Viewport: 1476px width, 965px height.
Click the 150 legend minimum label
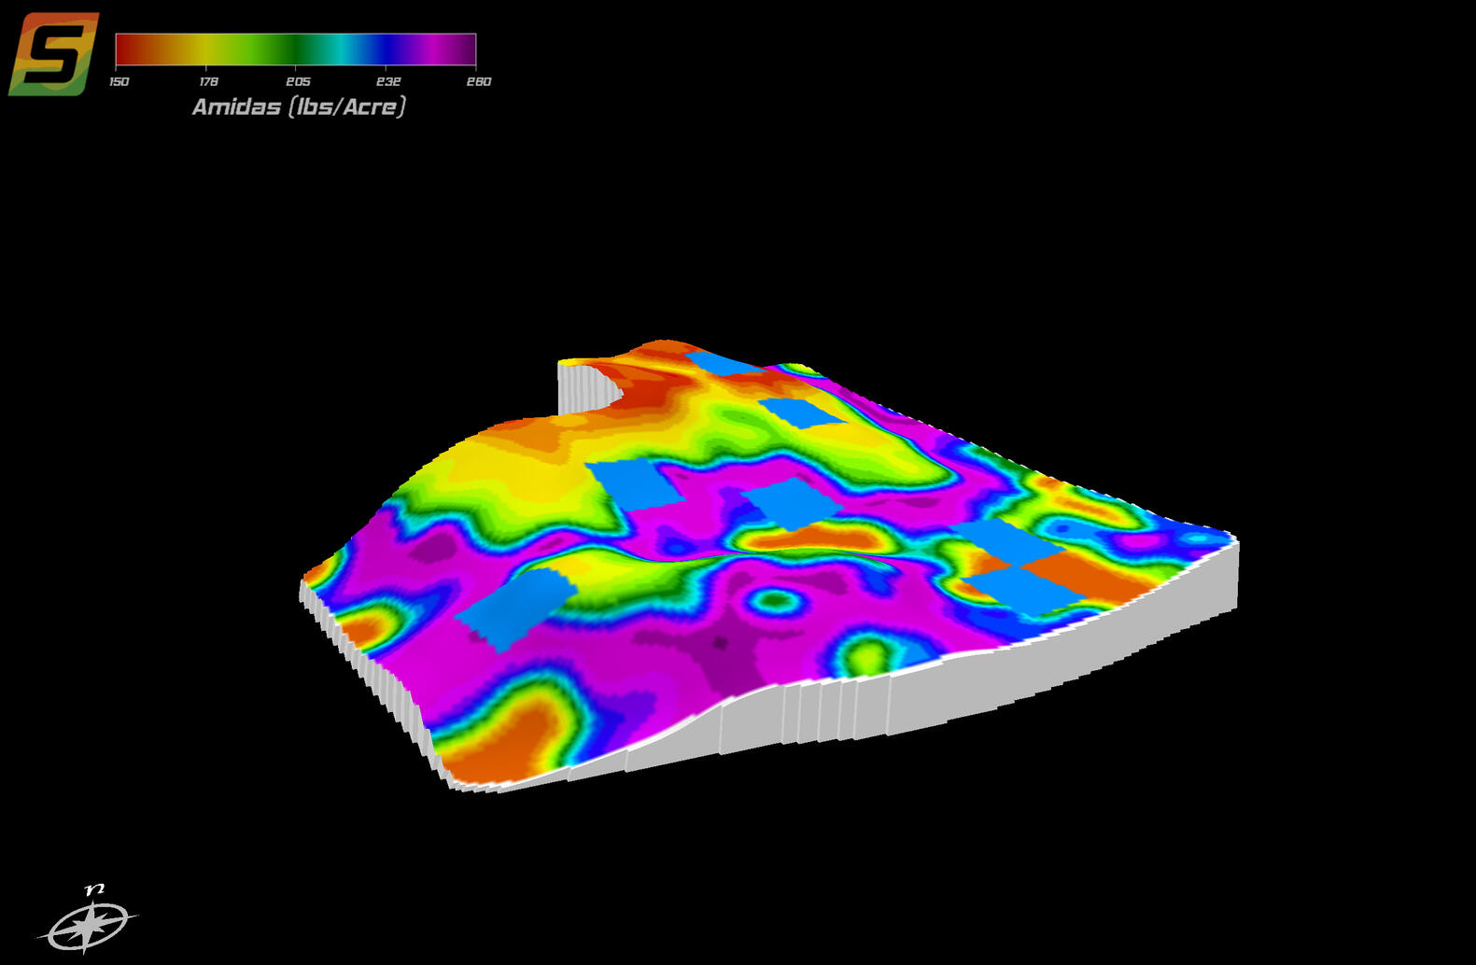coord(119,82)
